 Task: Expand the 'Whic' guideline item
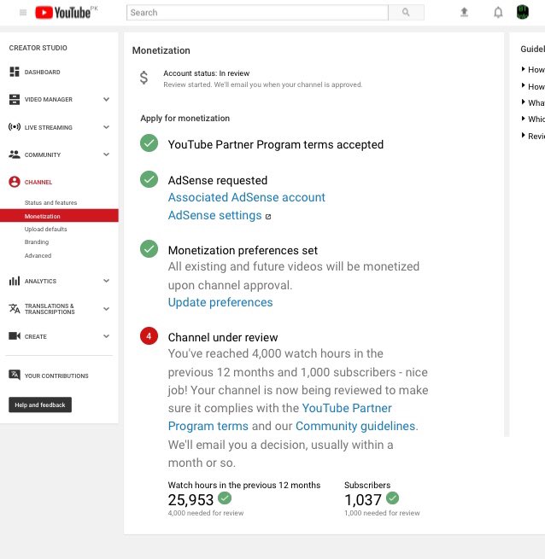pos(533,119)
